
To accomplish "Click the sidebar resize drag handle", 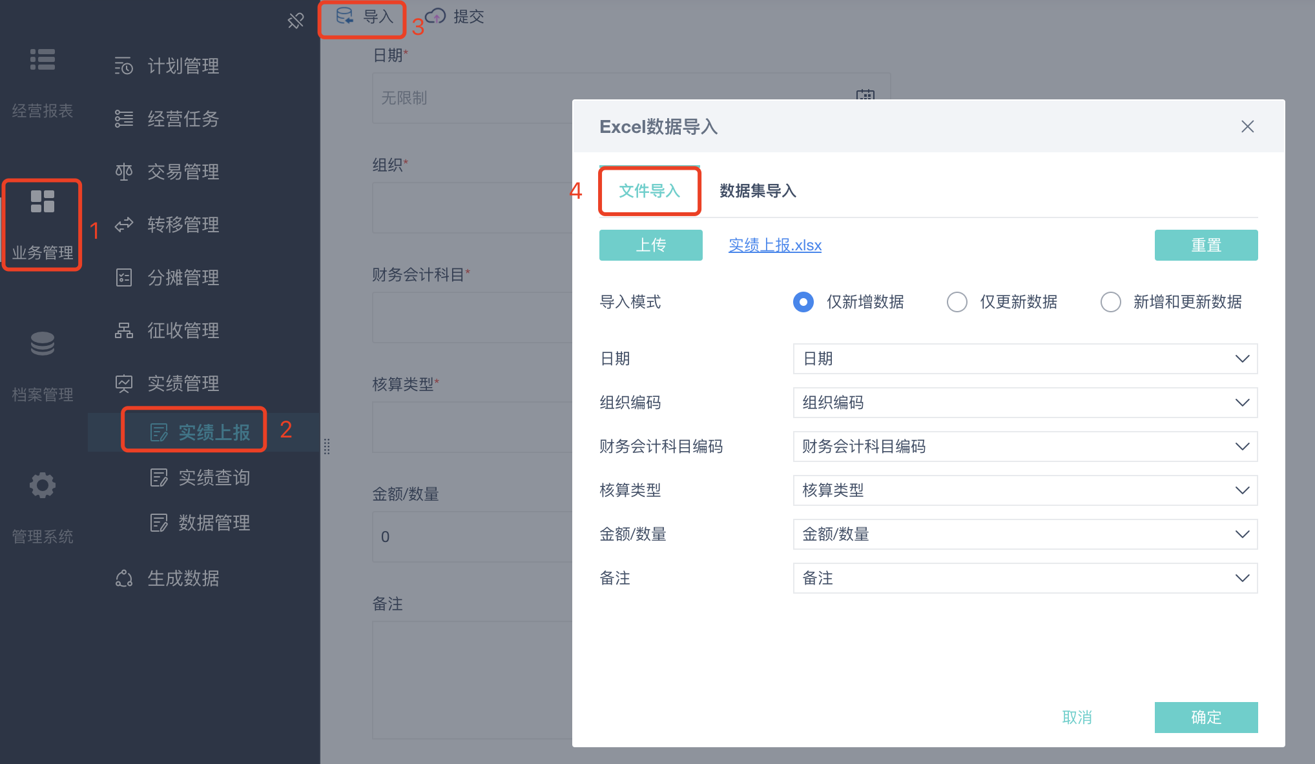I will 327,447.
